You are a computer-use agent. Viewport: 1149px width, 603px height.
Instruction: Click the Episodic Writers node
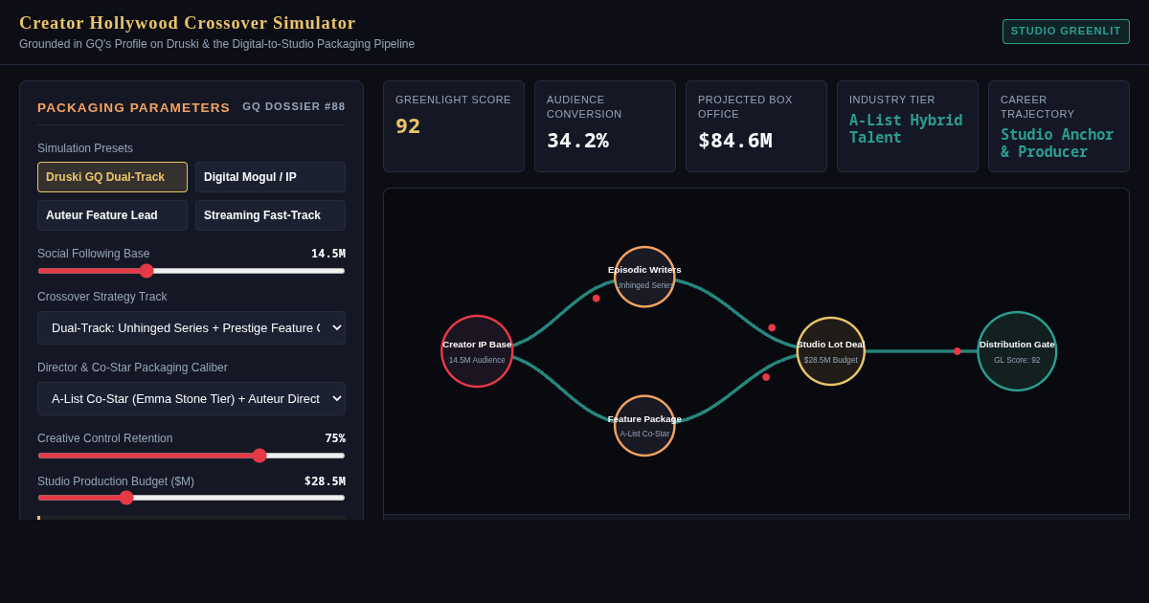pyautogui.click(x=644, y=277)
